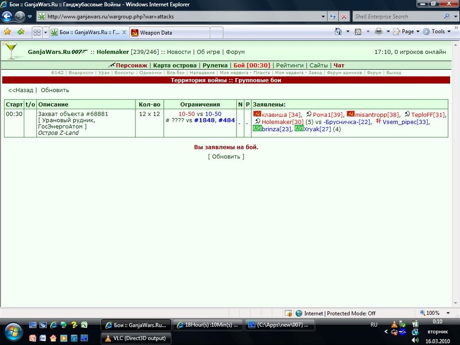The image size is (460, 345).
Task: Close the GanjaWars tab with its X
Action: point(124,32)
